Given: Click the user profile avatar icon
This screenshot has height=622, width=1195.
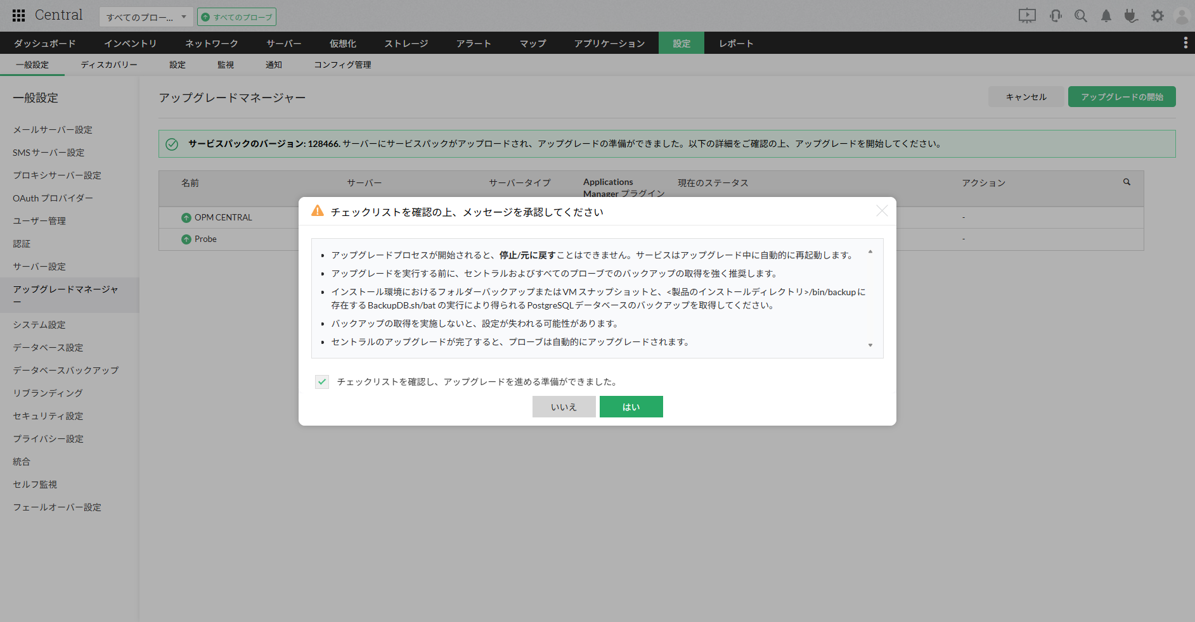Looking at the screenshot, I should 1182,16.
